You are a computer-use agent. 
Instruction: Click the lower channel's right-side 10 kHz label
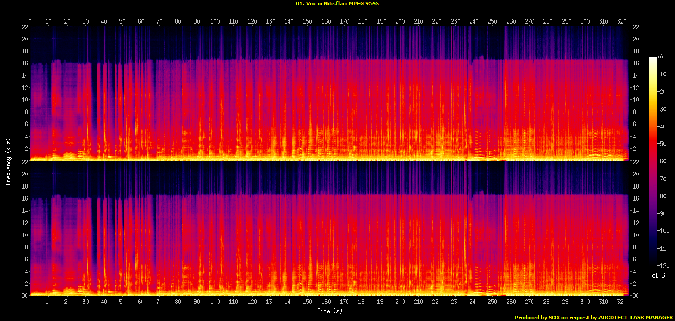(637, 235)
